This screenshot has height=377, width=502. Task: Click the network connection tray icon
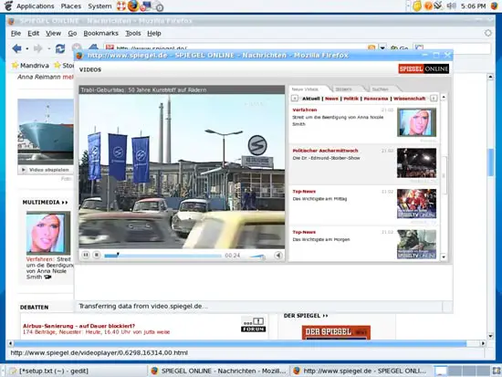point(439,5)
